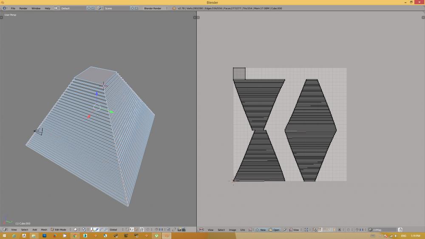Open the Mesh menu in 3D viewport
This screenshot has height=239, width=425.
pyautogui.click(x=44, y=230)
